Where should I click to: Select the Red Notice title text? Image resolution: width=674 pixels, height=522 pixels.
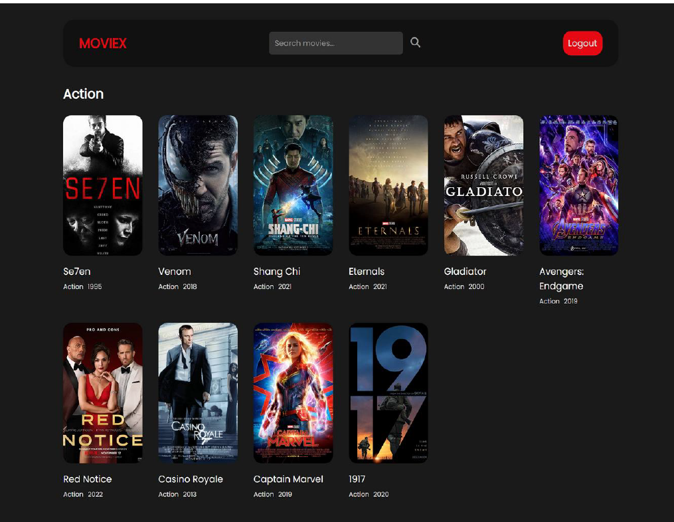(87, 479)
